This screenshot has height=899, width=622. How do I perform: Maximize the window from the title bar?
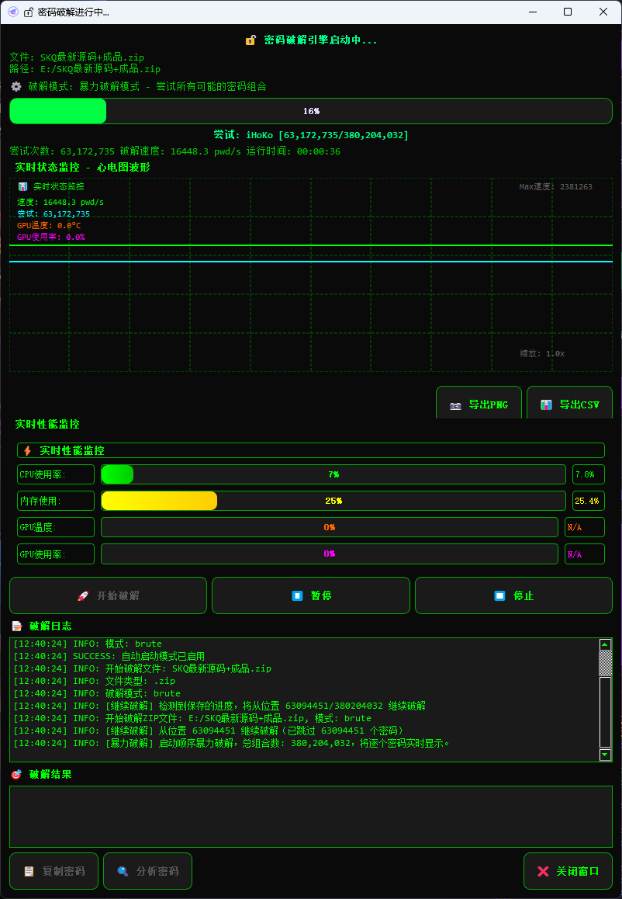click(568, 12)
